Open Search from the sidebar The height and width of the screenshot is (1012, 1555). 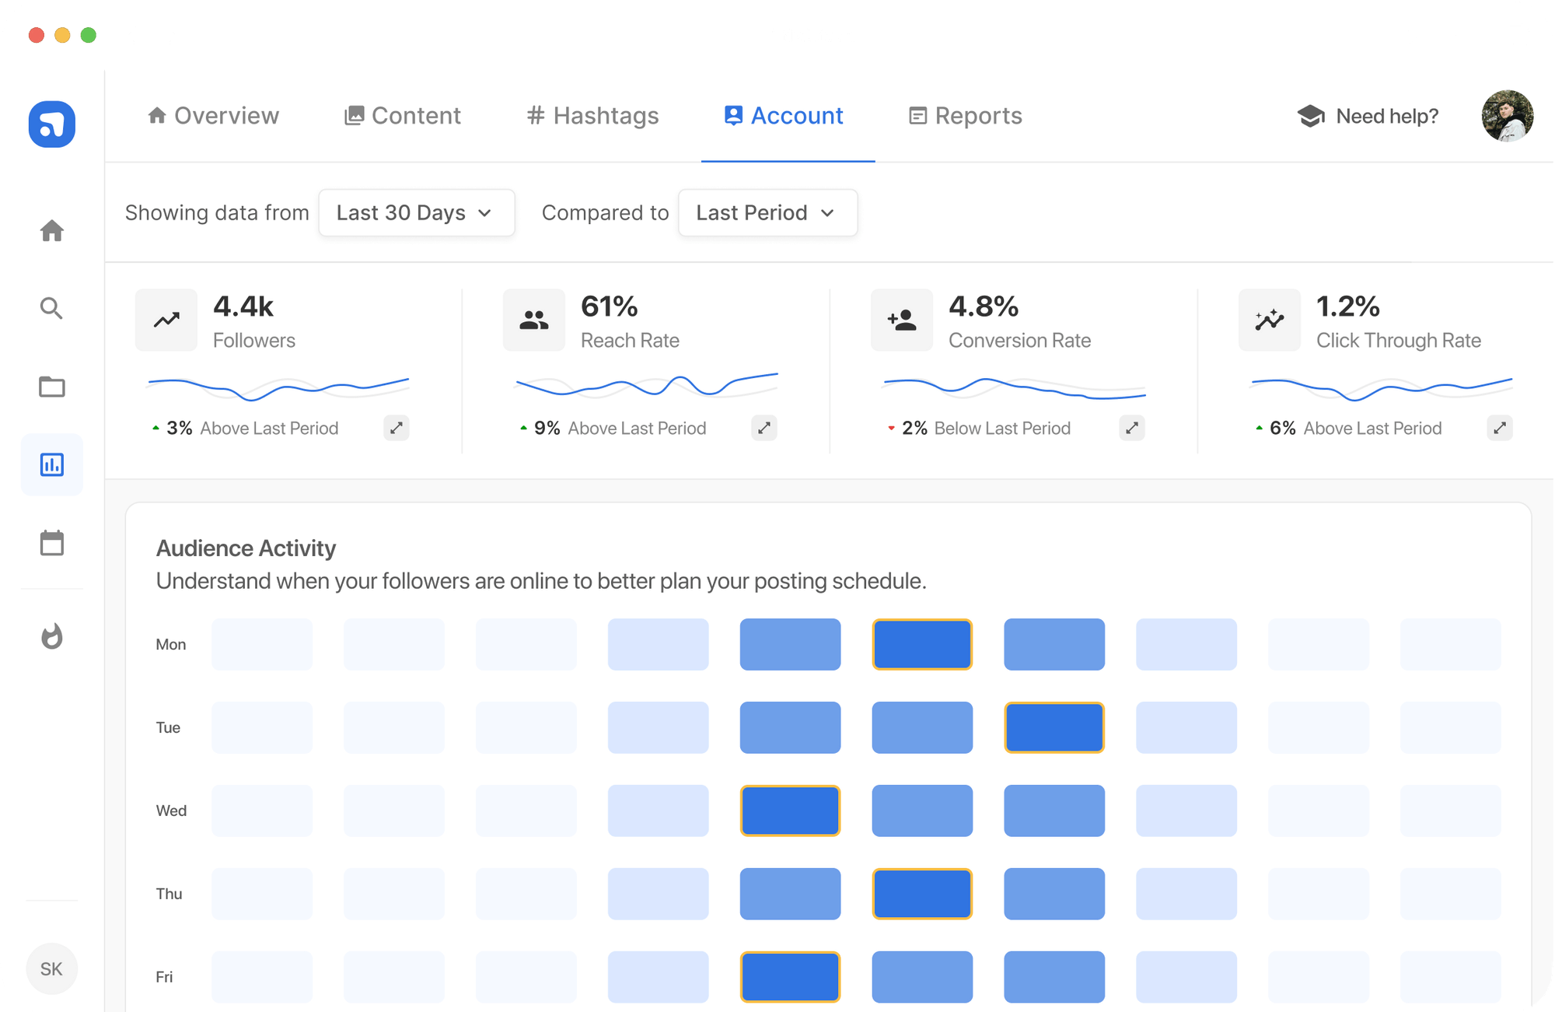[x=52, y=309]
